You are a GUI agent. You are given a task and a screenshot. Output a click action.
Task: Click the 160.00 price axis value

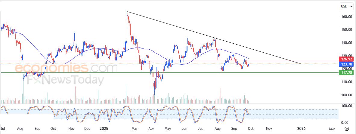346,17
